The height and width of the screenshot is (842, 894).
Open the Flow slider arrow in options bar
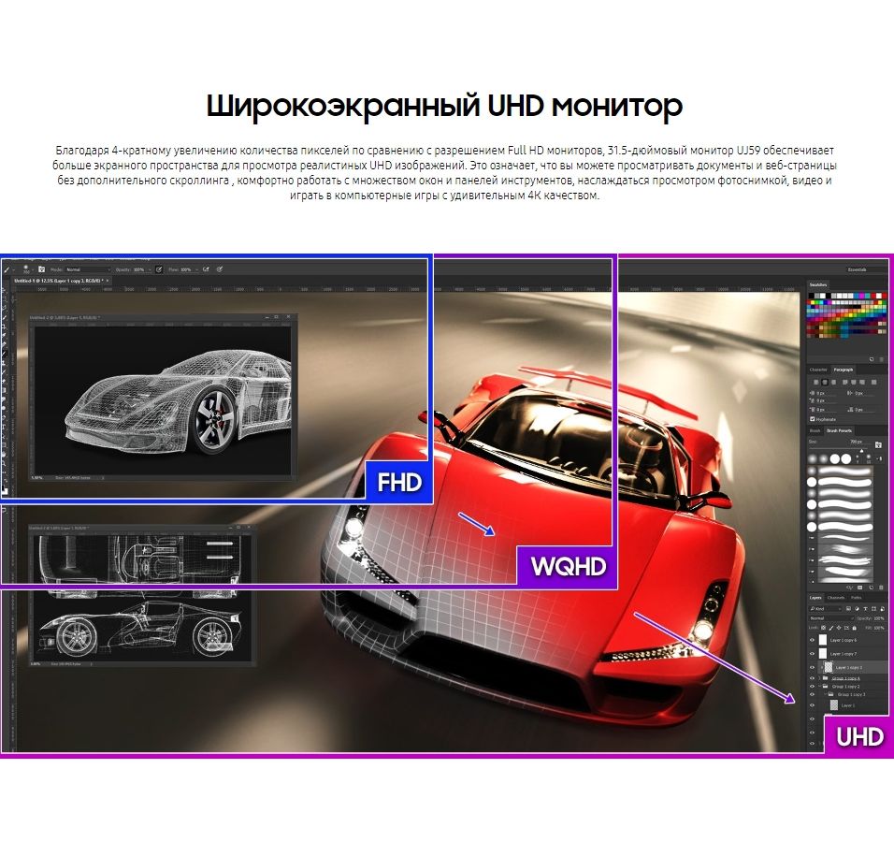pos(196,269)
